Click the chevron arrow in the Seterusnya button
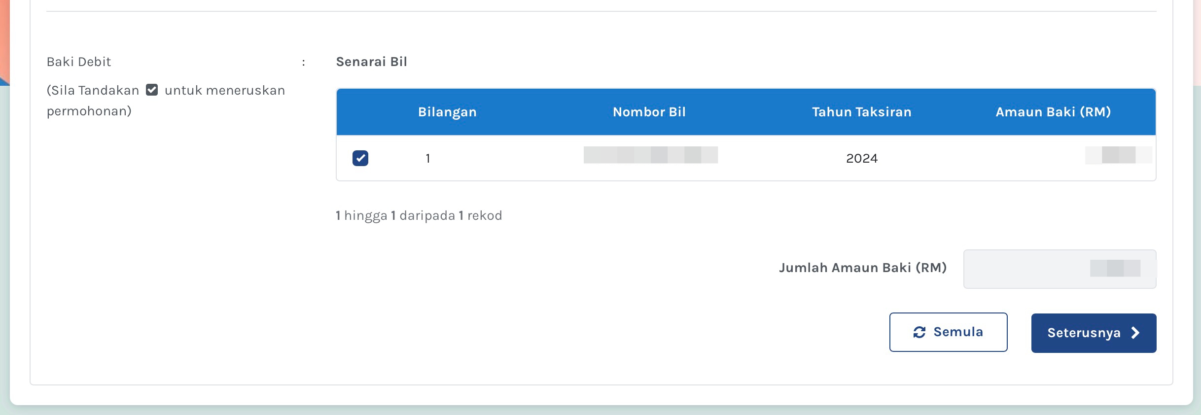 [1135, 333]
